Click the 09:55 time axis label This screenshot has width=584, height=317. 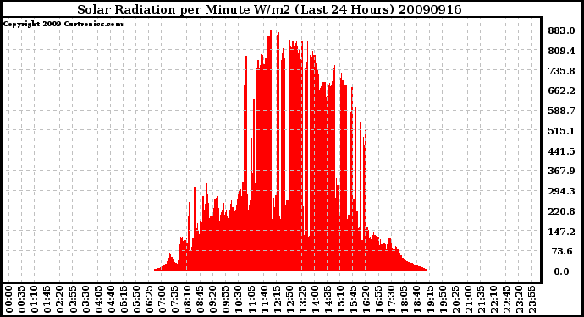tap(226, 299)
